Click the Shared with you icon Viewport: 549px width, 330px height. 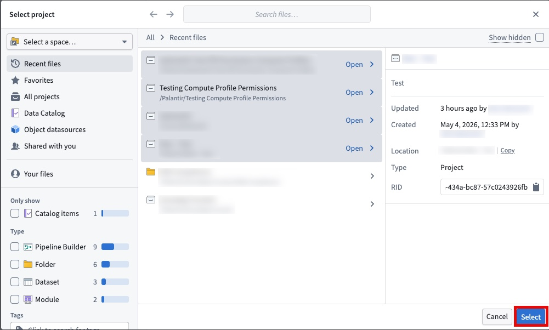tap(15, 146)
